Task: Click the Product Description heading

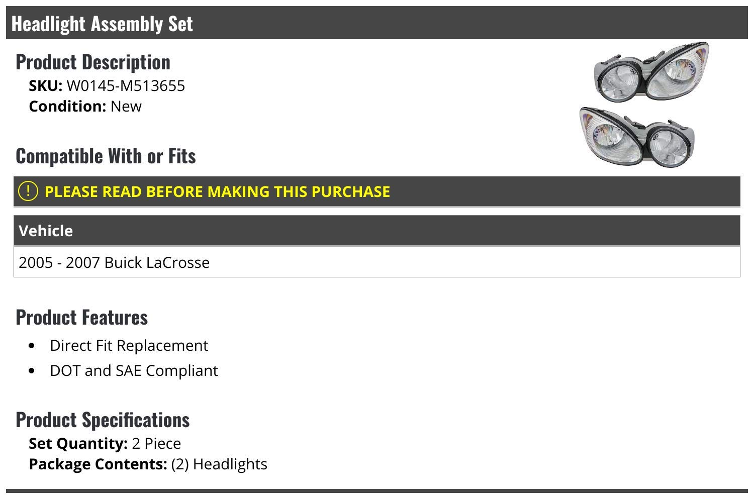Action: [93, 62]
